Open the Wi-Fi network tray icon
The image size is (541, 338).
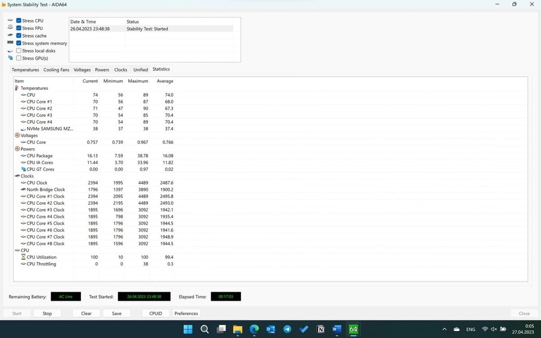485,329
